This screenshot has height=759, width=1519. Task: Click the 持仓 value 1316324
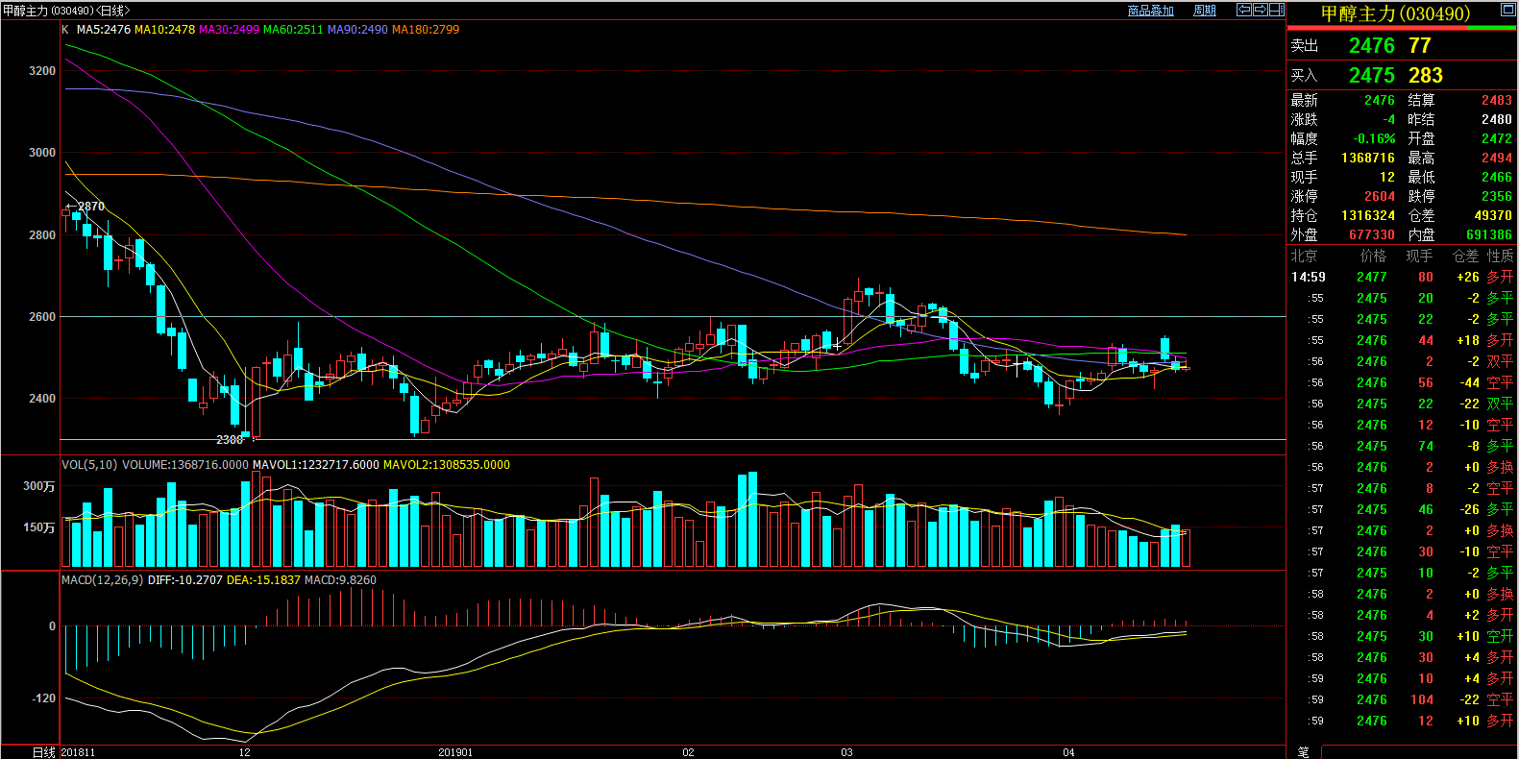click(1368, 215)
